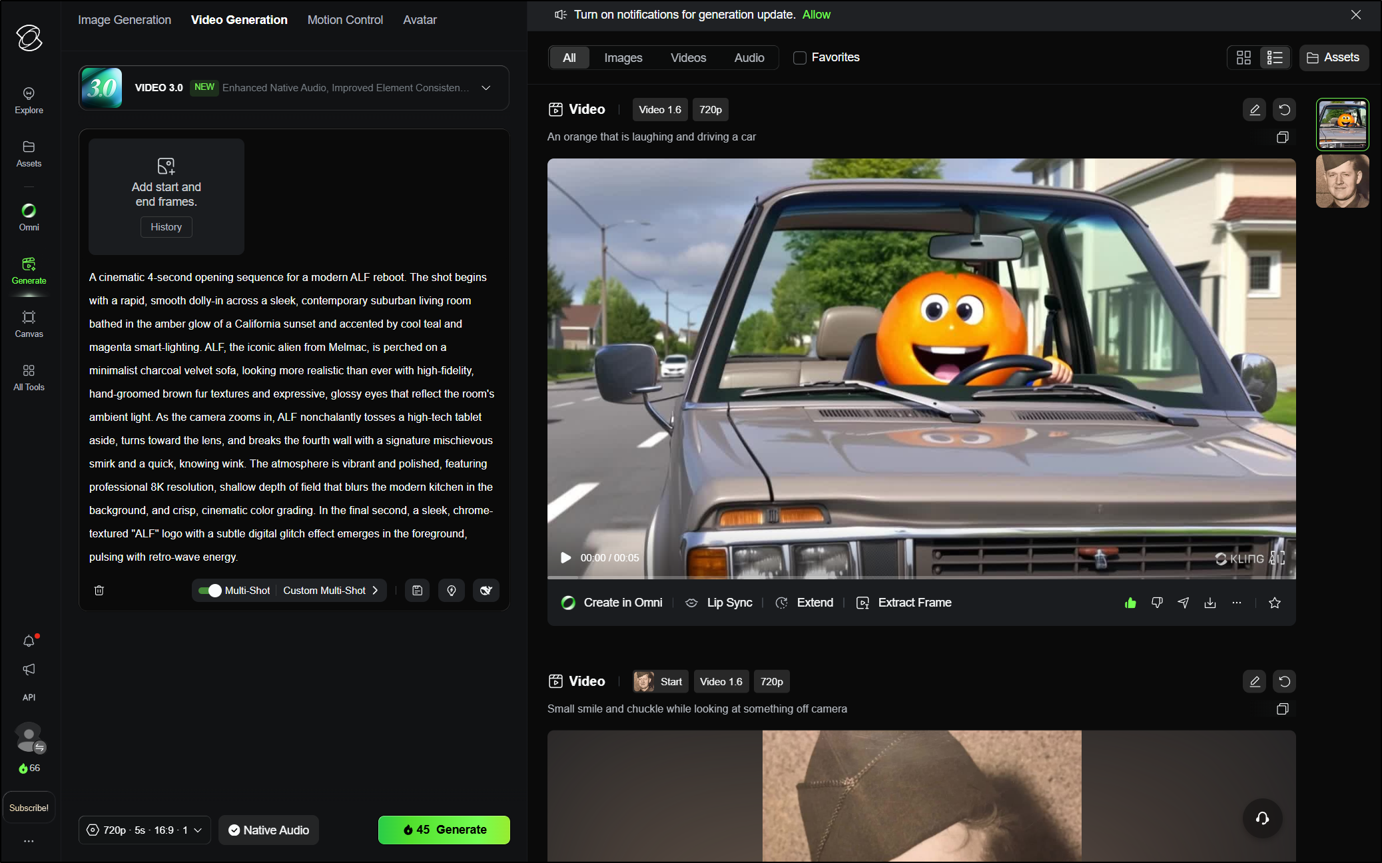Download the orange driving a car video

(1209, 602)
